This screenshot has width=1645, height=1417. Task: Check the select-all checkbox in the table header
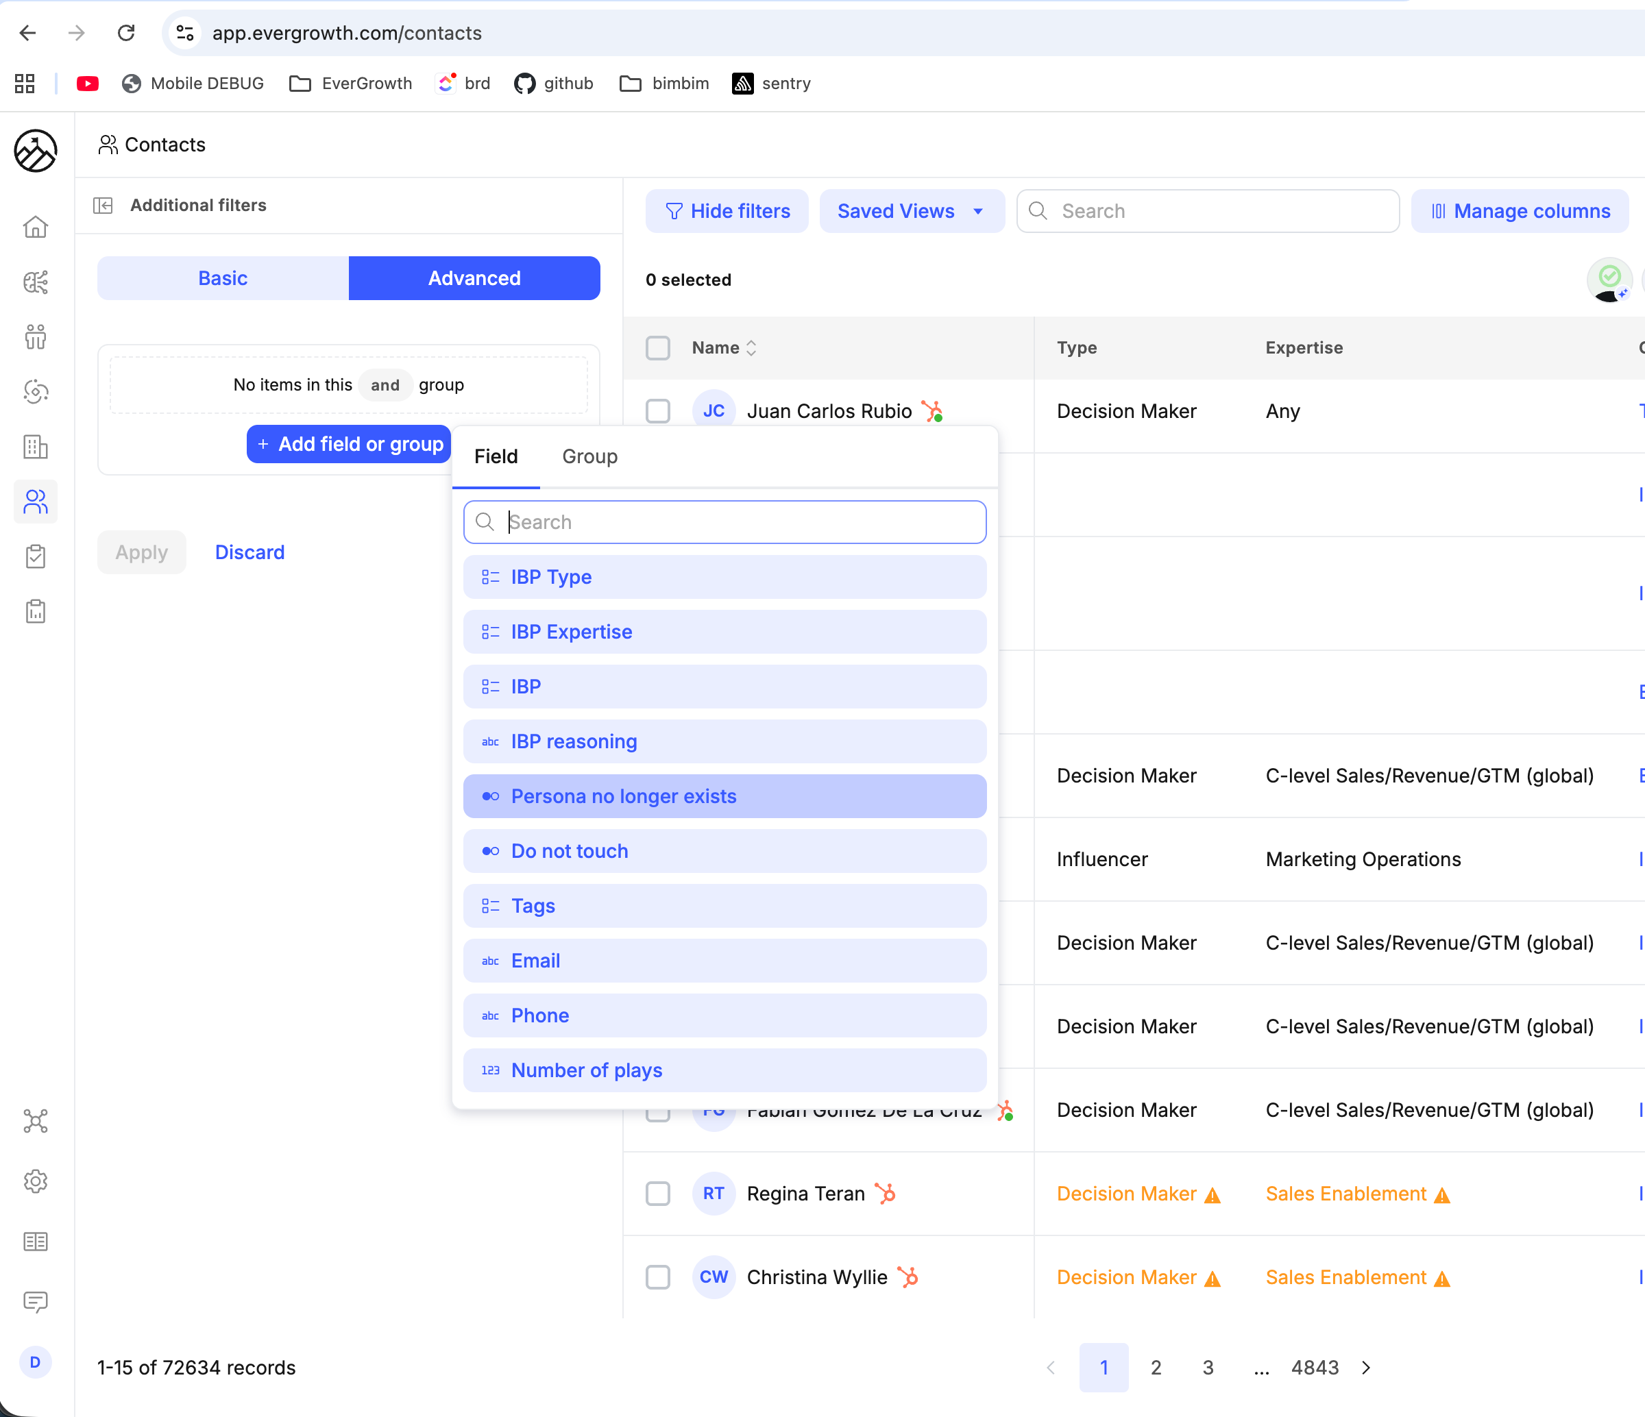click(x=657, y=347)
